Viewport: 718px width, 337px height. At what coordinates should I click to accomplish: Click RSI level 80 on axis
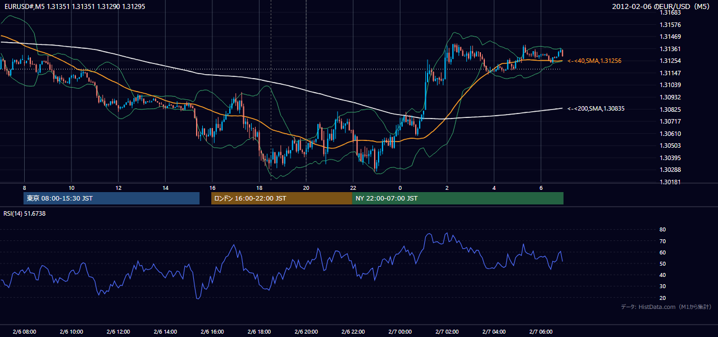(x=662, y=230)
